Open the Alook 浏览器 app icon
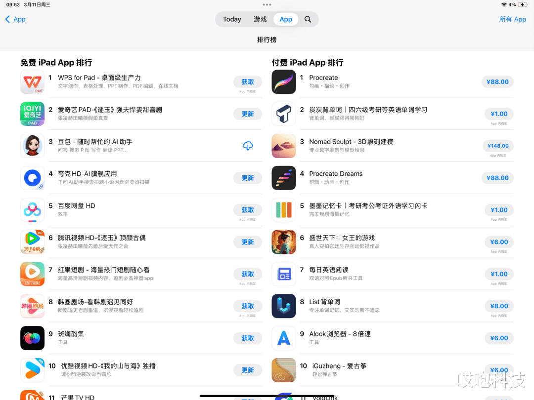 click(x=284, y=338)
